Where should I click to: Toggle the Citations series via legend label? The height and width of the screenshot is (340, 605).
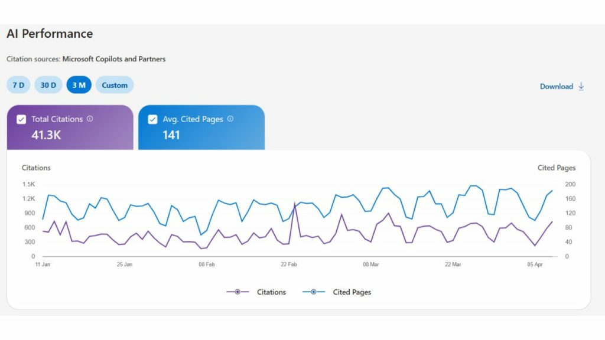click(x=271, y=292)
